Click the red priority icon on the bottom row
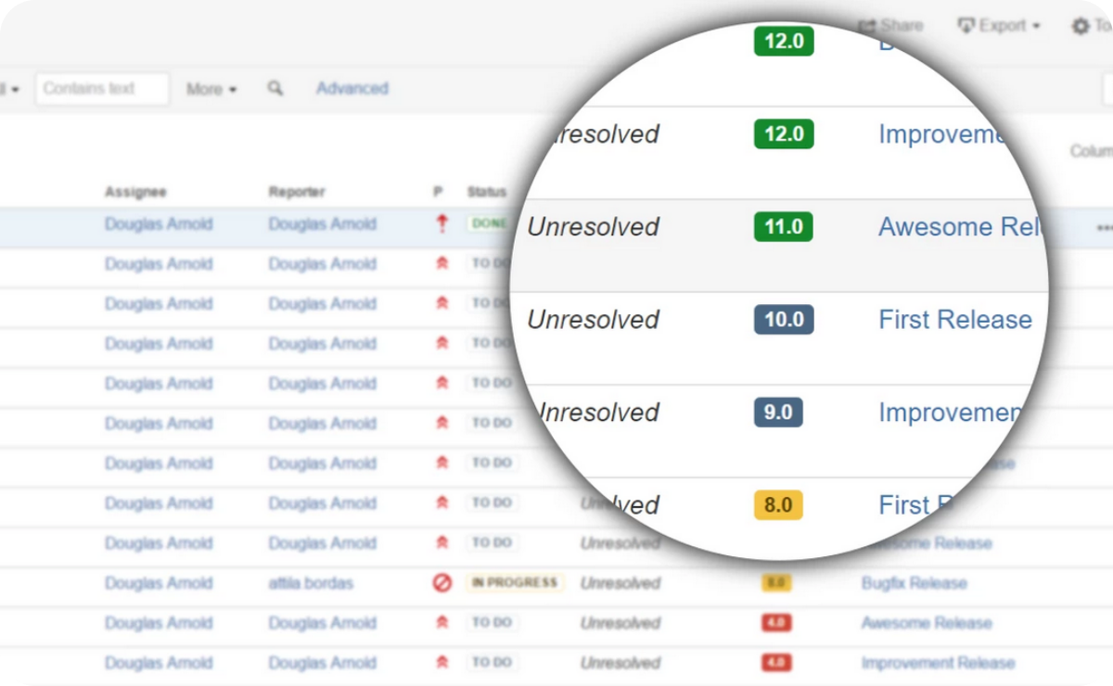This screenshot has height=686, width=1113. pos(441,662)
